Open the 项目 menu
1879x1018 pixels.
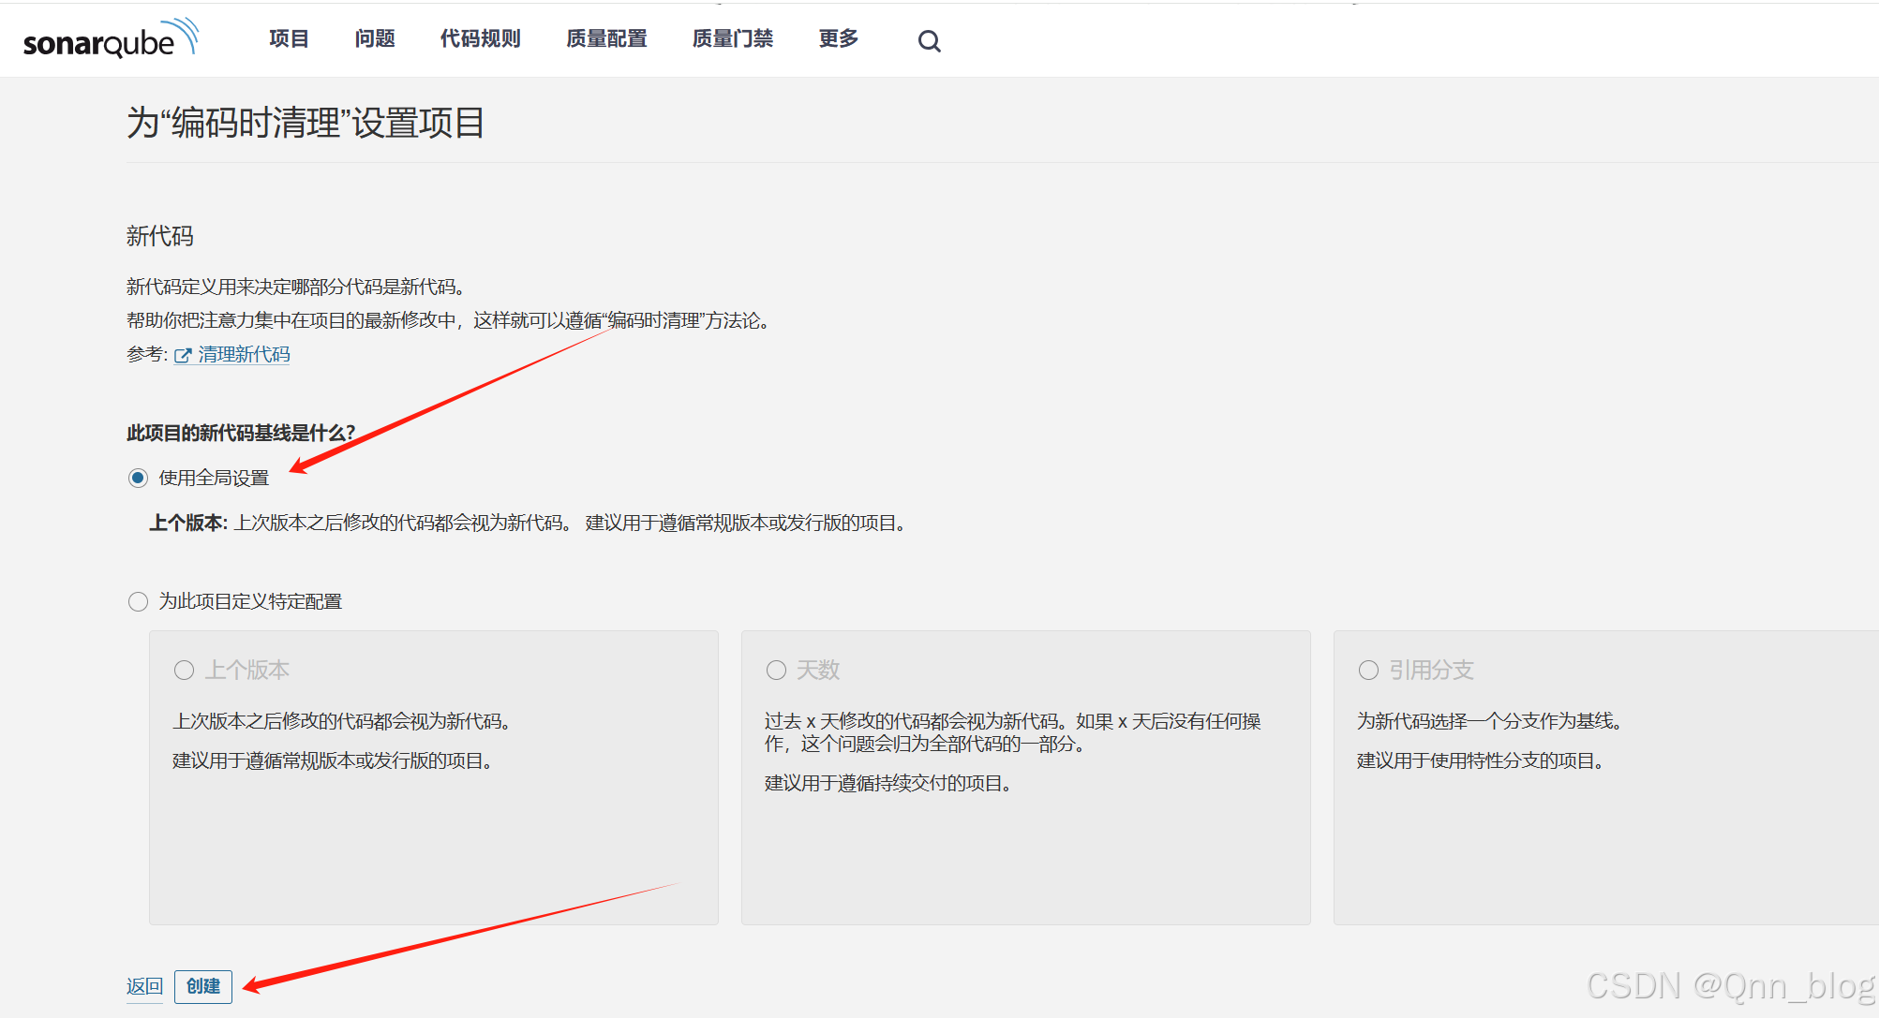(x=289, y=39)
